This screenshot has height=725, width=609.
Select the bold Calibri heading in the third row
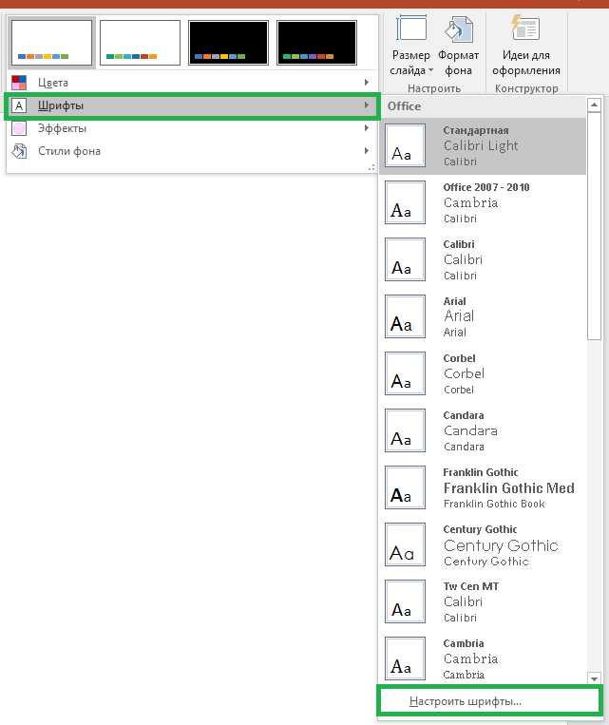tap(459, 244)
